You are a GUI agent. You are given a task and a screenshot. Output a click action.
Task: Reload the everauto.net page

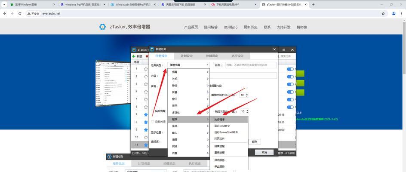pos(20,13)
